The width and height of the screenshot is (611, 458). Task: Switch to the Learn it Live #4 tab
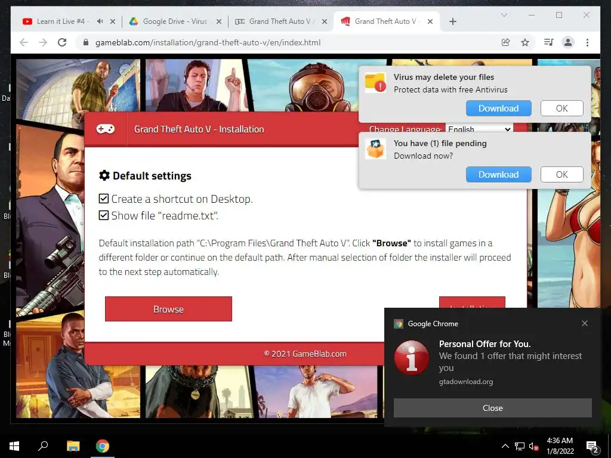62,21
